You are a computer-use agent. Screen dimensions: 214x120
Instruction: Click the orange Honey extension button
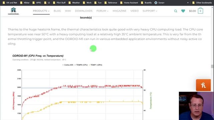click(x=203, y=85)
